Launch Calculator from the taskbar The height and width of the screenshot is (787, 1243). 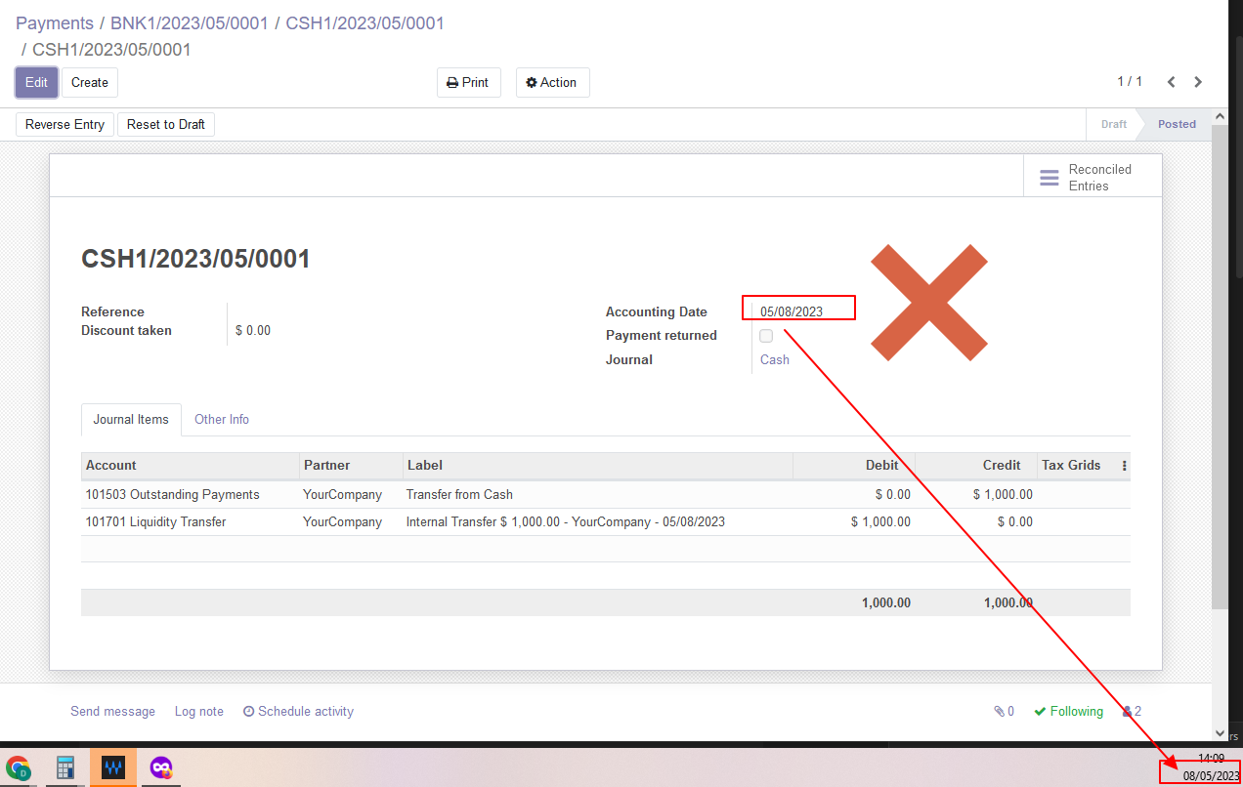(64, 768)
